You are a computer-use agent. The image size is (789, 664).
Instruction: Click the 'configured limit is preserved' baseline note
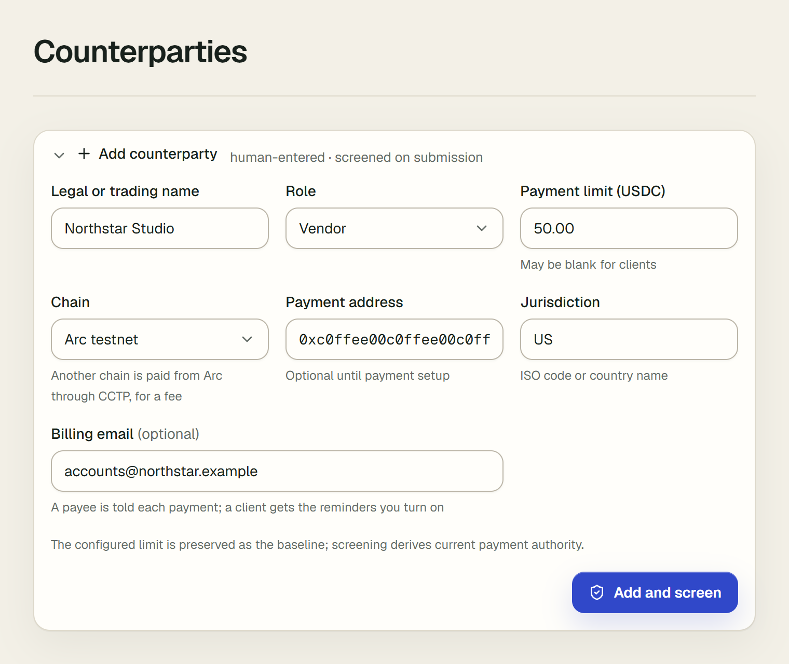[x=318, y=545]
